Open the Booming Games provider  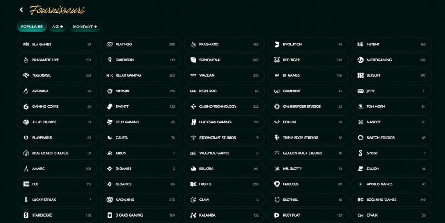(x=391, y=200)
